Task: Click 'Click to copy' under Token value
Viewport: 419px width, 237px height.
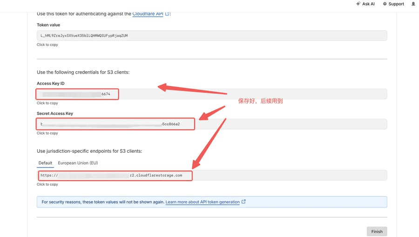Action: pyautogui.click(x=47, y=45)
